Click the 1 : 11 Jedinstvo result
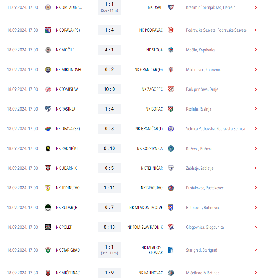The height and width of the screenshot is (279, 264). tap(109, 188)
